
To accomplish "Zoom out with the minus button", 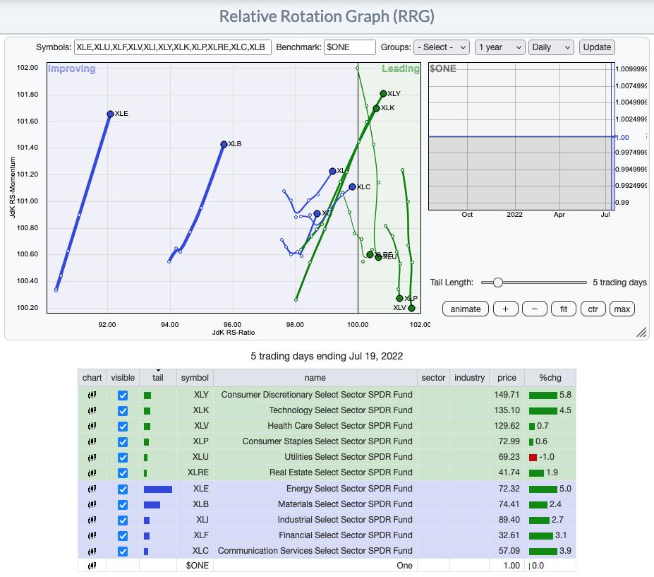I will tap(534, 309).
